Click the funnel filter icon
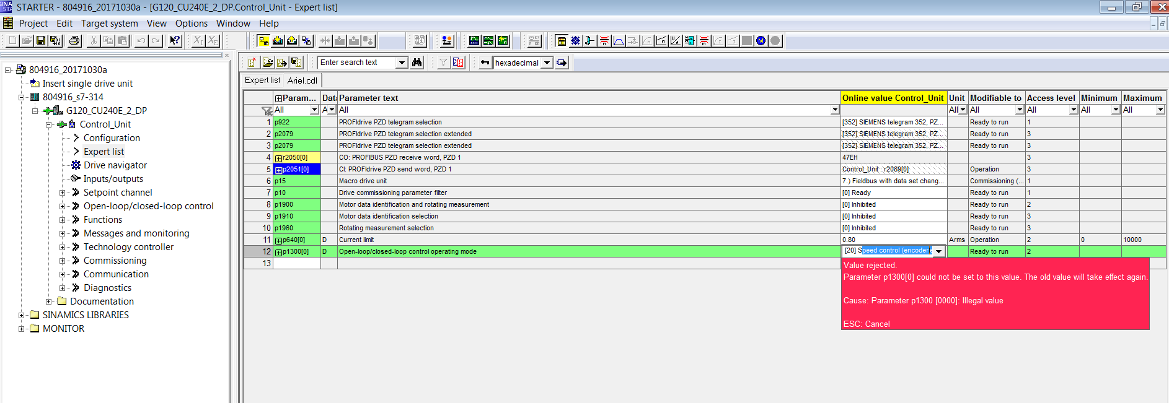The image size is (1169, 403). (444, 63)
